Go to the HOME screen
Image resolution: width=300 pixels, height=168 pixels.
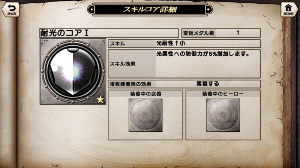289,10
